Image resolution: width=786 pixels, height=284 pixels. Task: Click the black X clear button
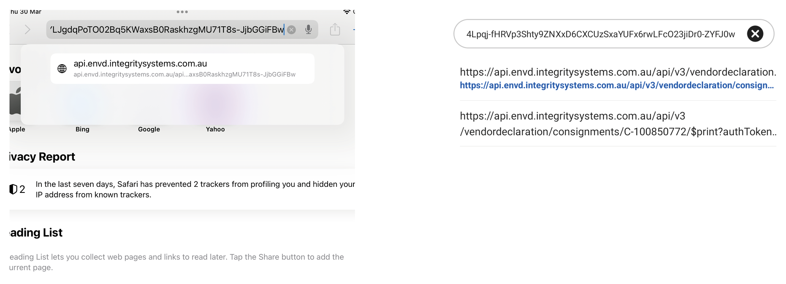755,34
